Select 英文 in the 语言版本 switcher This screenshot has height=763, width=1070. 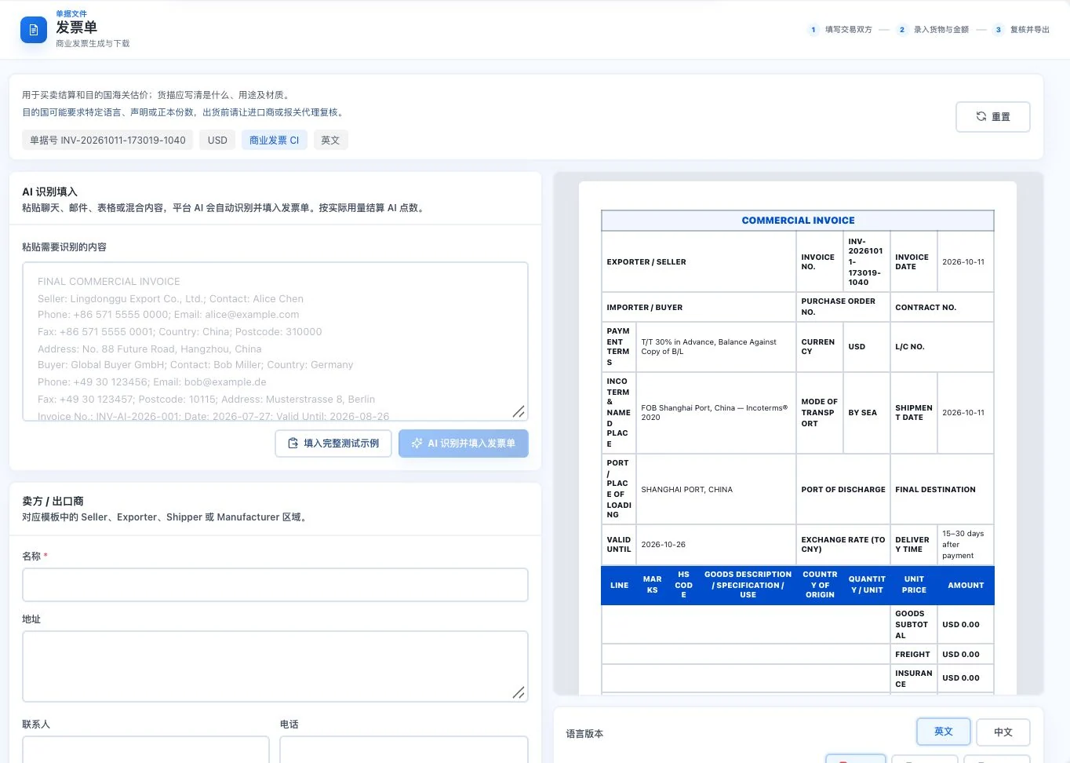[x=944, y=732]
